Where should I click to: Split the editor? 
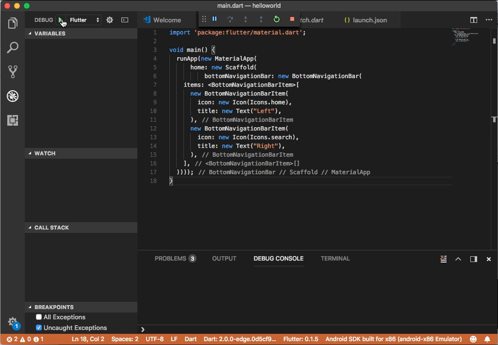tap(474, 20)
